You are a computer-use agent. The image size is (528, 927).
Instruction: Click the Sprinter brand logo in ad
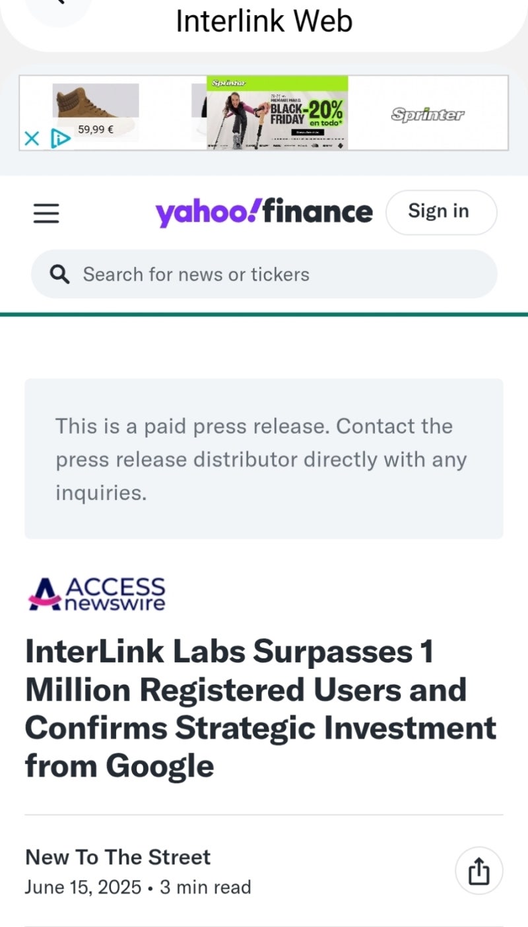click(x=427, y=114)
